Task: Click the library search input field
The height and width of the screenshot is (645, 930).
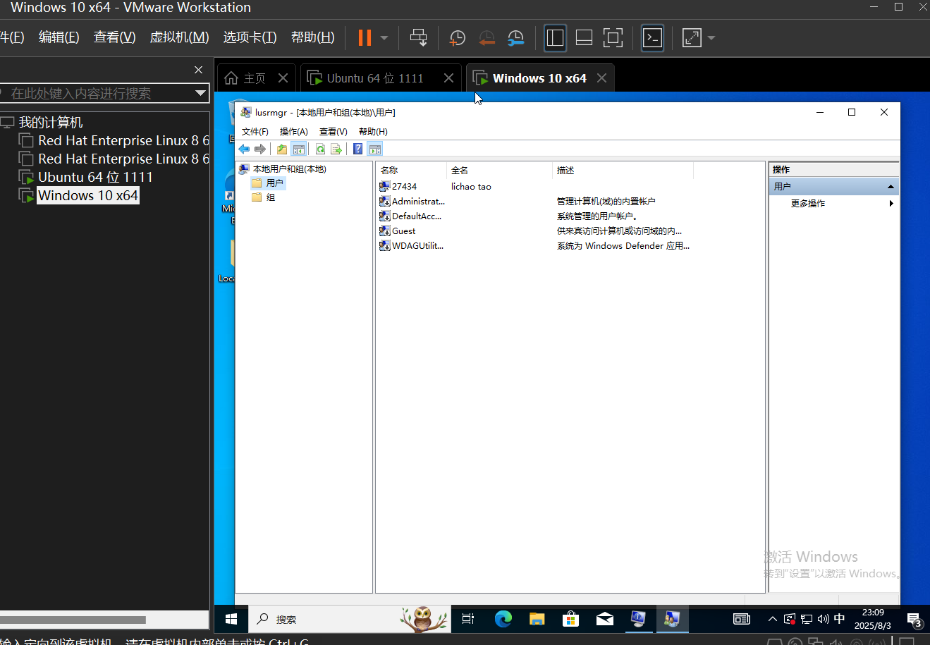Action: point(97,93)
